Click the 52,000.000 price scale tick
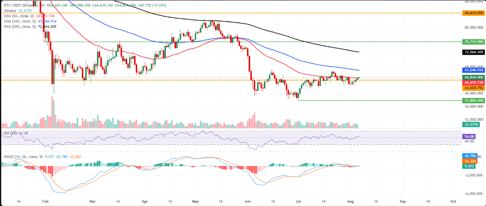Viewport: 486px width, 206px height. [x=474, y=120]
